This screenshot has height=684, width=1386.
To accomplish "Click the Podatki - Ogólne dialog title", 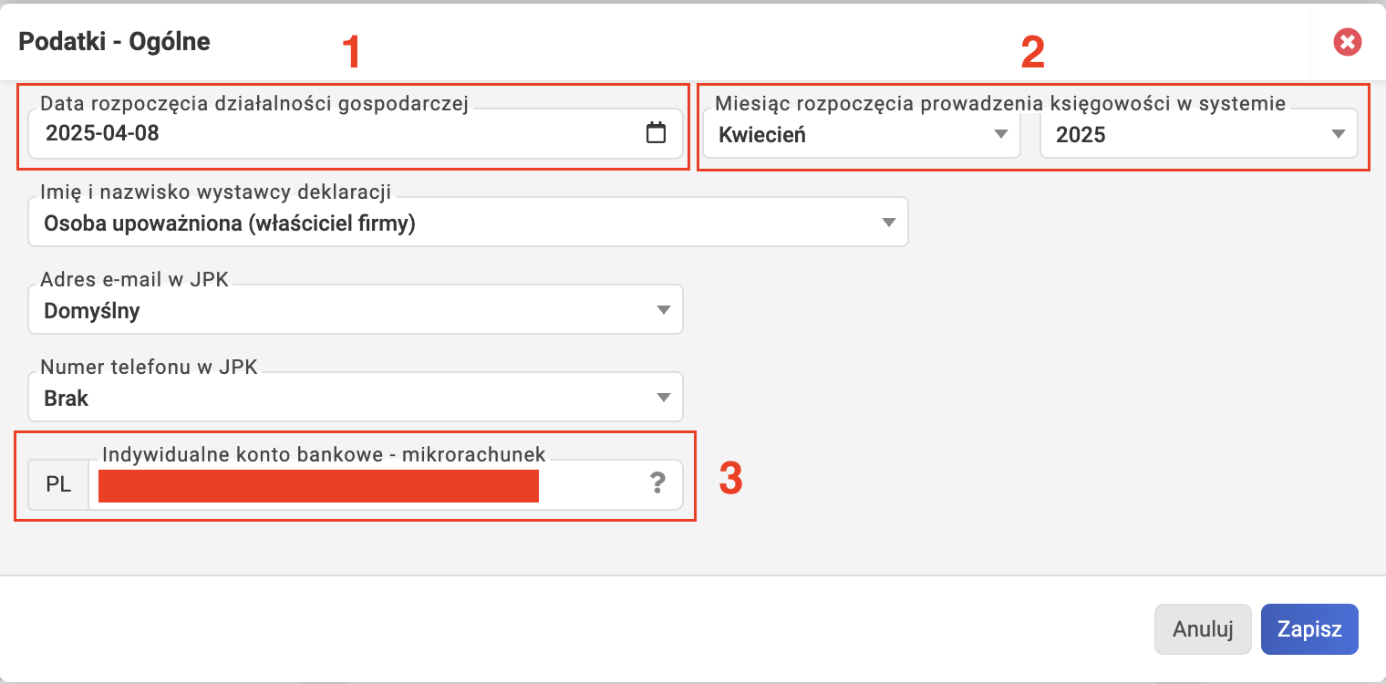I will [114, 41].
